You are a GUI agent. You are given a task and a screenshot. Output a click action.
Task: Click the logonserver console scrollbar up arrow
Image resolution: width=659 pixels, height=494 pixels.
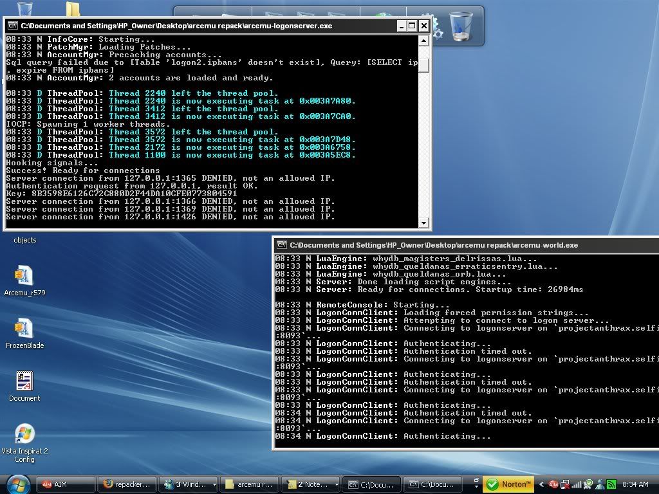[423, 41]
